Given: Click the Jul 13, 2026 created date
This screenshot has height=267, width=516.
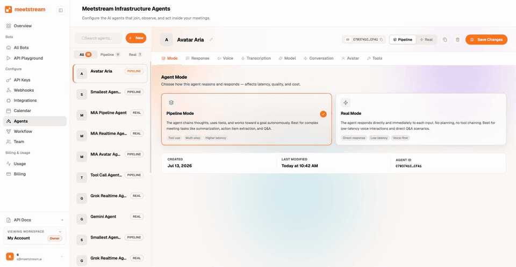Looking at the screenshot, I should tap(180, 166).
